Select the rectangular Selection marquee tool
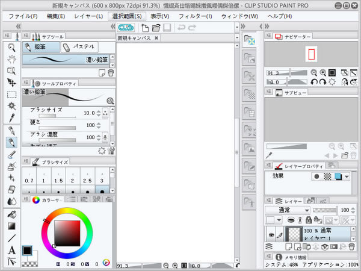 (x=11, y=95)
